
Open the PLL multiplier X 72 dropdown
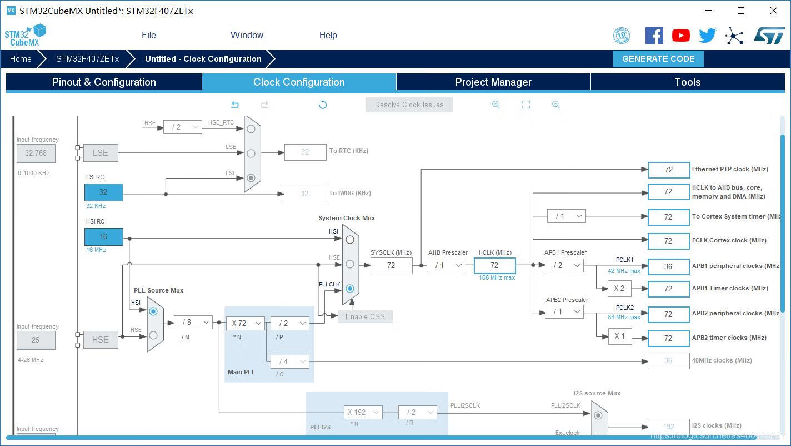point(246,323)
